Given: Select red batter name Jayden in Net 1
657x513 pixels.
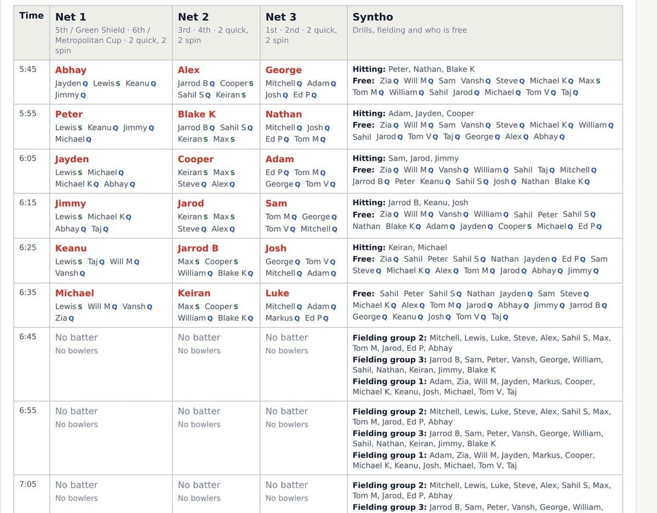Looking at the screenshot, I should coord(72,159).
